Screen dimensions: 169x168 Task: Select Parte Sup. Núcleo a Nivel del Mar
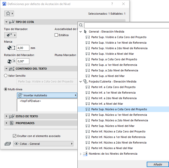coord(113,126)
